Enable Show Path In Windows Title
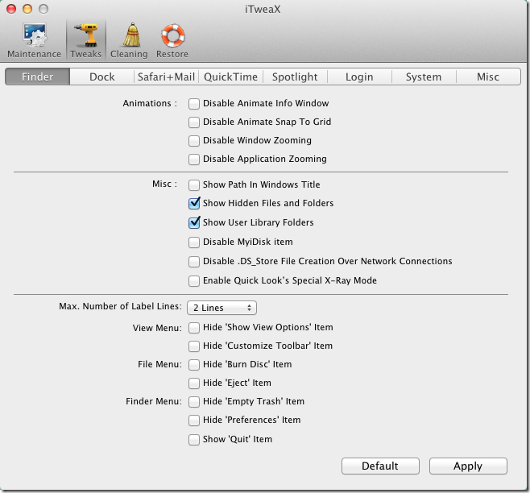This screenshot has height=493, width=530. point(194,185)
